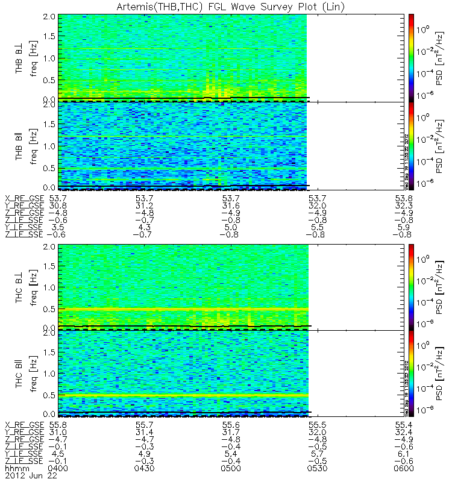Click the THB Y_RE_GSE value '31.6'
The width and height of the screenshot is (452, 482).
tap(231, 205)
